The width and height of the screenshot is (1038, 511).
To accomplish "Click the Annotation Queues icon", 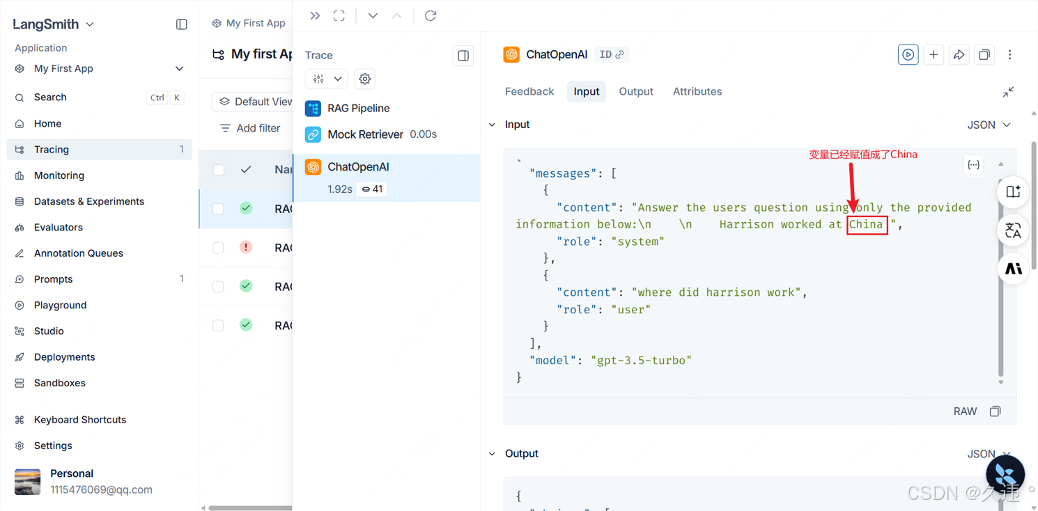I will tap(20, 253).
